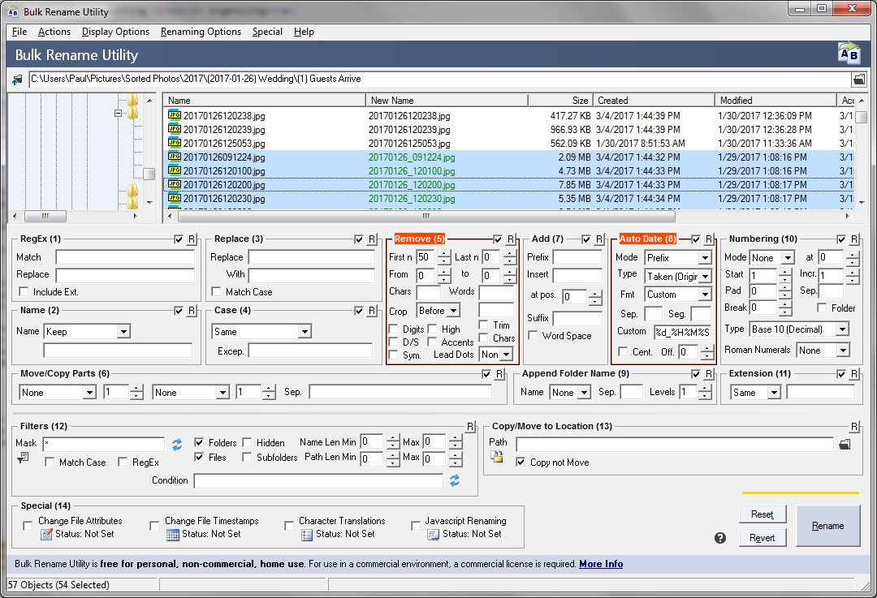Image resolution: width=877 pixels, height=598 pixels.
Task: Click the R reset button for Replace (3)
Action: (x=372, y=239)
